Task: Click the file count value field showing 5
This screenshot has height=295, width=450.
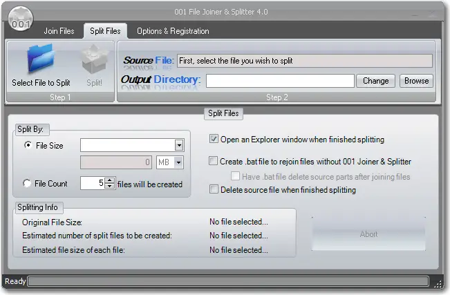Action: coord(93,183)
